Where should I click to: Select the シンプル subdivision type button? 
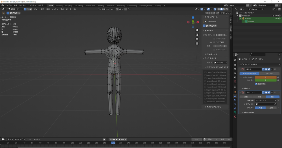[x=269, y=74]
